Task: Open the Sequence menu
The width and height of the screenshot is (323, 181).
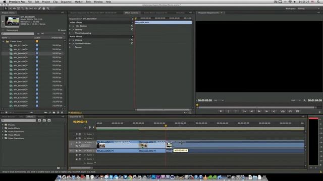Action: click(66, 2)
